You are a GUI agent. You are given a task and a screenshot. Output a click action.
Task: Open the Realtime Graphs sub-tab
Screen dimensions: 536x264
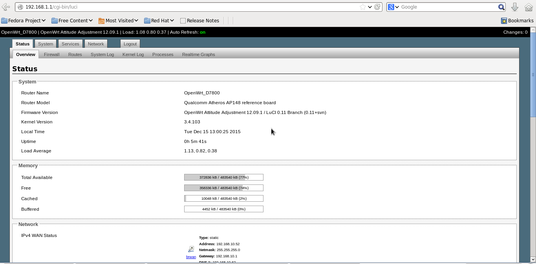click(199, 54)
